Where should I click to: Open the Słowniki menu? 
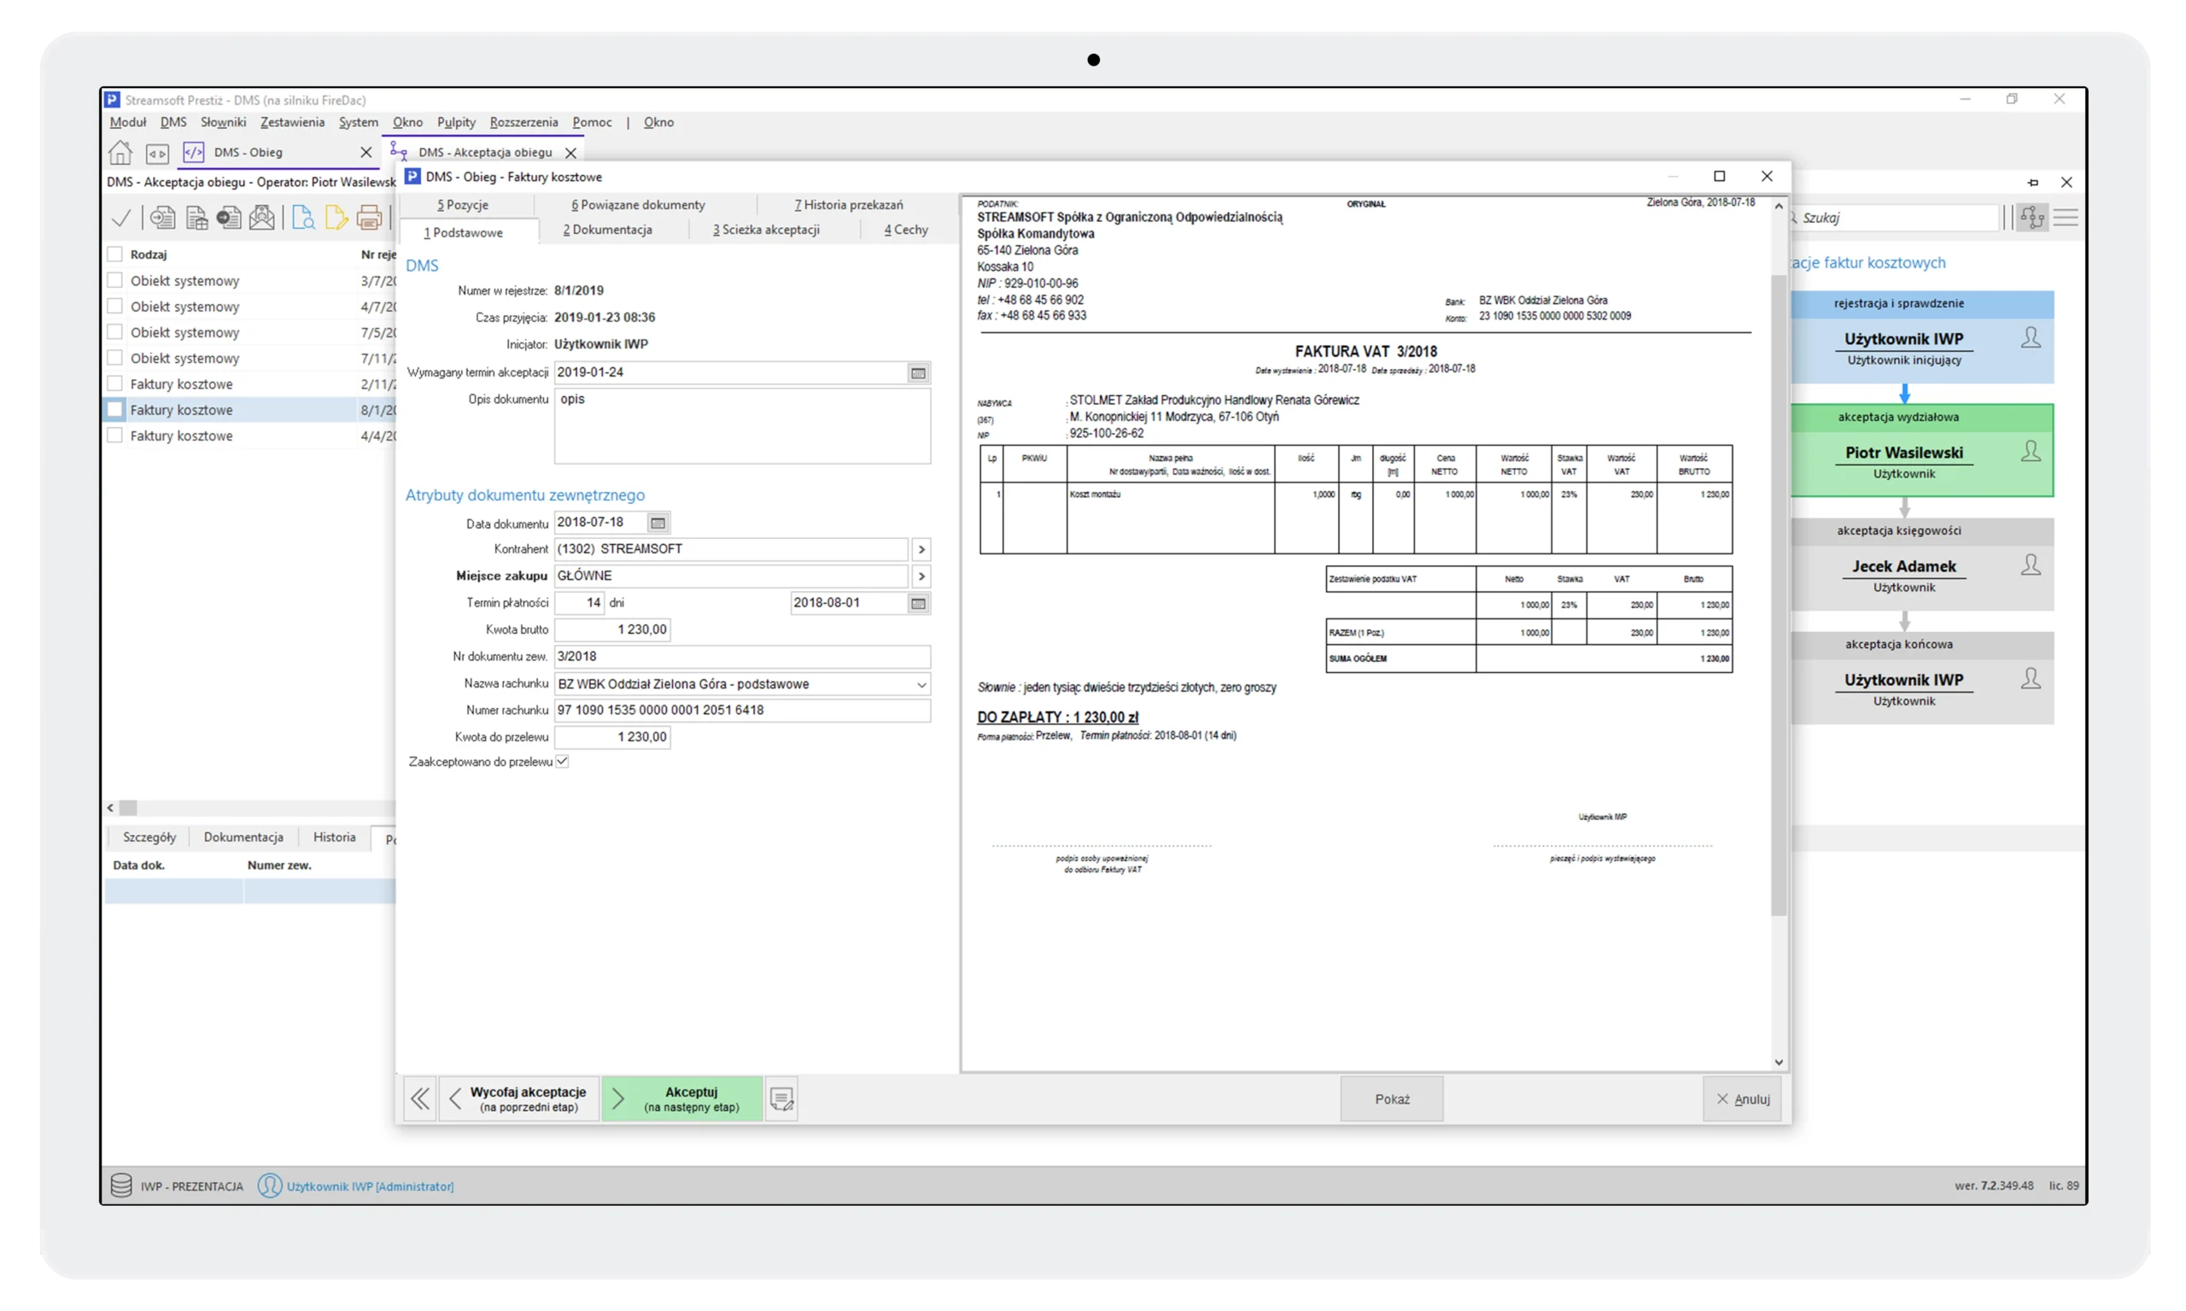point(223,122)
